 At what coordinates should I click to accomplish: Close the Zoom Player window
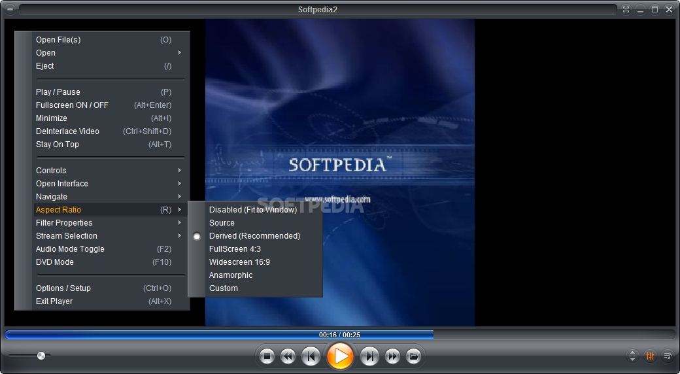(x=669, y=10)
